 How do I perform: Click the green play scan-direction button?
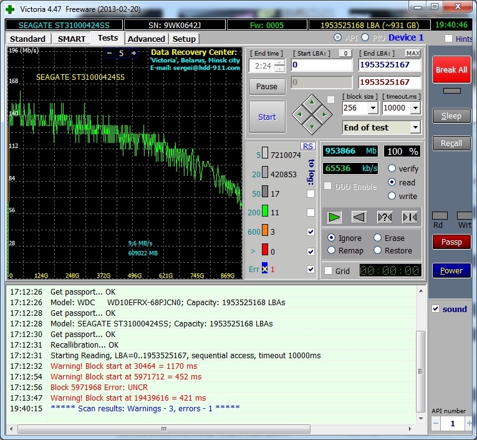click(x=334, y=217)
